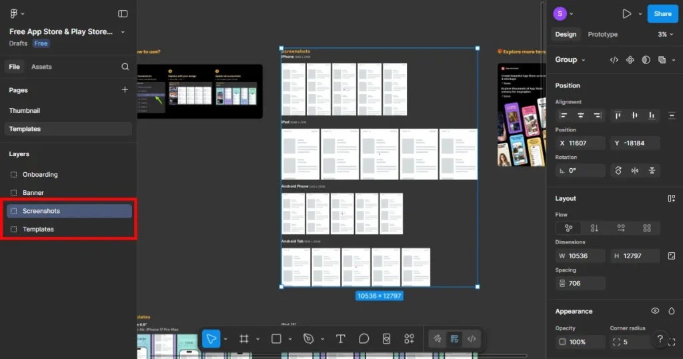Toggle the sidebar collapse panel icon

pyautogui.click(x=123, y=13)
